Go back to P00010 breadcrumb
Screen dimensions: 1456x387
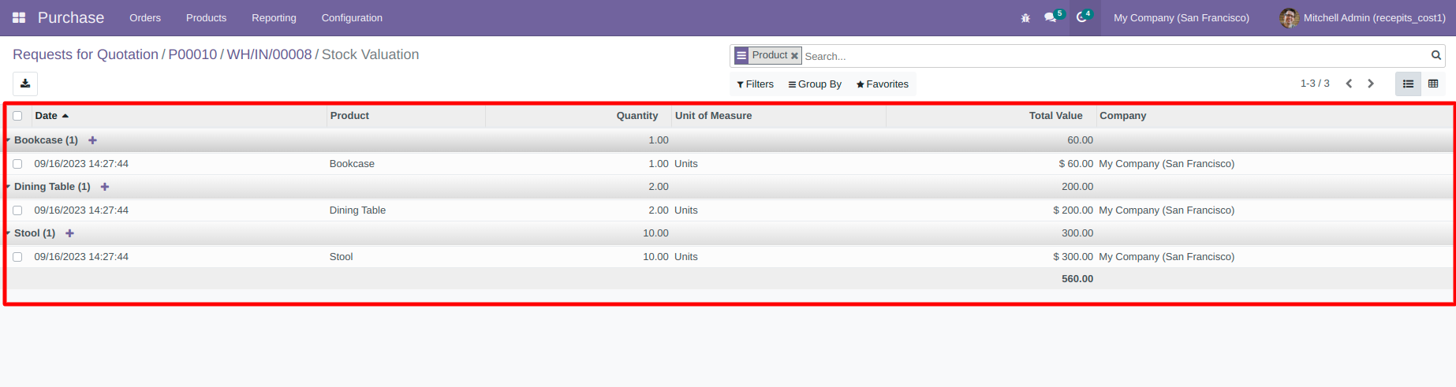click(x=192, y=54)
